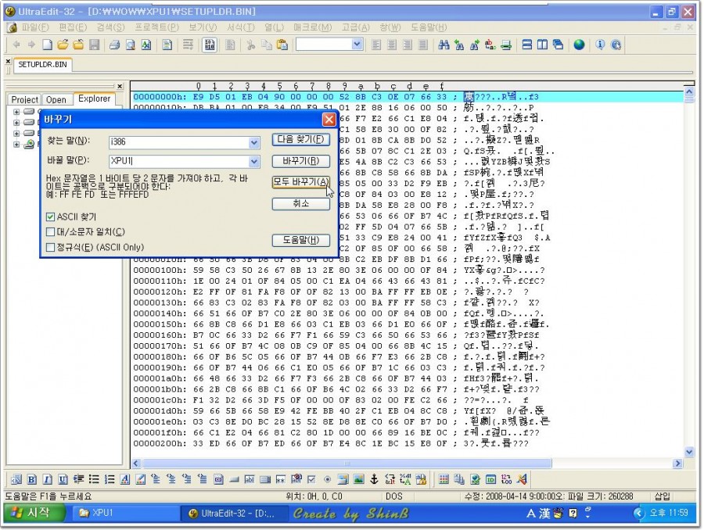Close the 바꾸기 dialog with X
Image resolution: width=704 pixels, height=530 pixels.
(x=329, y=120)
